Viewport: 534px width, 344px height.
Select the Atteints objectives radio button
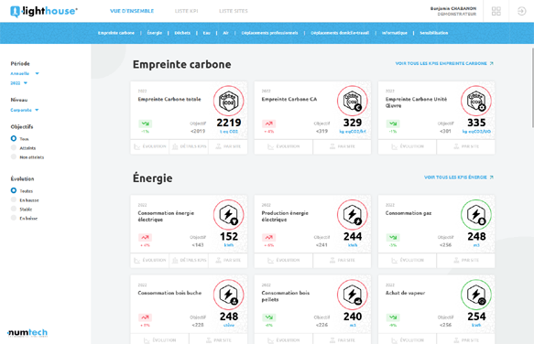14,147
